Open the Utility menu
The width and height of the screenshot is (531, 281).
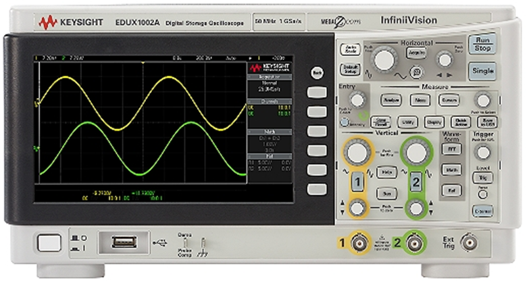[x=407, y=122]
